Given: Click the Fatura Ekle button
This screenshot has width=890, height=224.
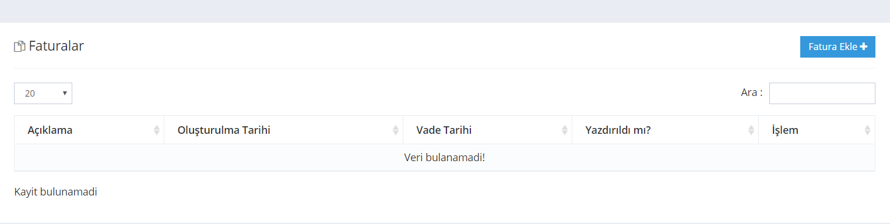Looking at the screenshot, I should (838, 47).
